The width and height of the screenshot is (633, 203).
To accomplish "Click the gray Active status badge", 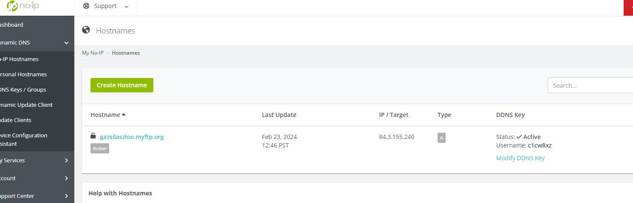I will [100, 148].
